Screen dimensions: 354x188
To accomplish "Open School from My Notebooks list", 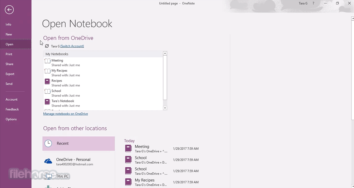I will (103, 93).
